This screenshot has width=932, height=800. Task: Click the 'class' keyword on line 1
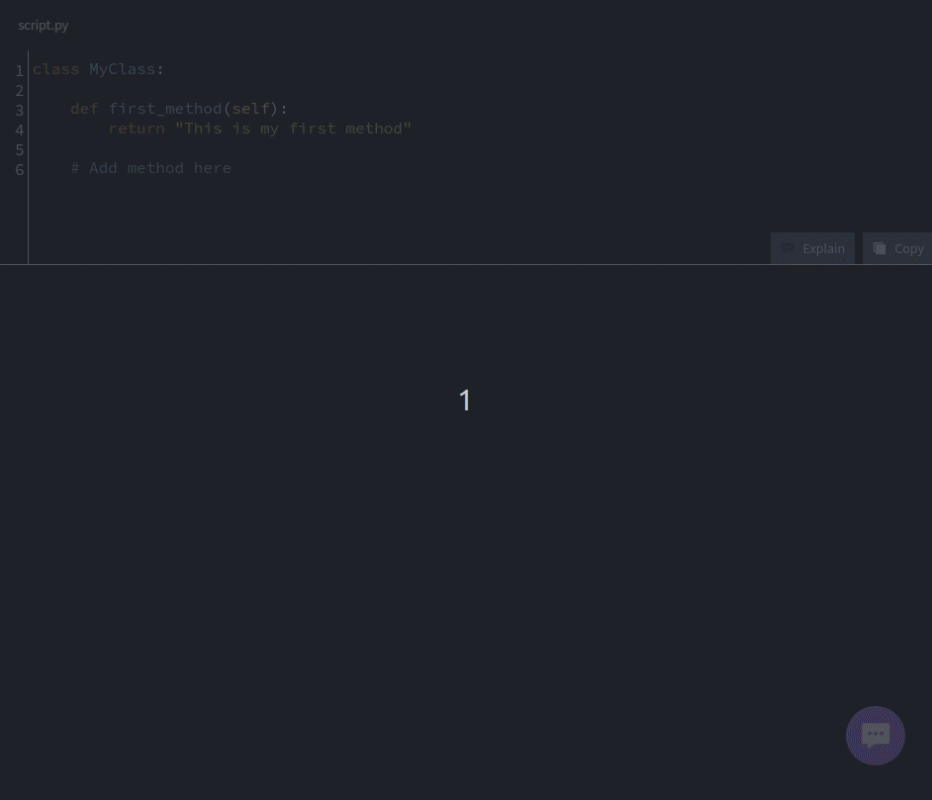[x=55, y=69]
